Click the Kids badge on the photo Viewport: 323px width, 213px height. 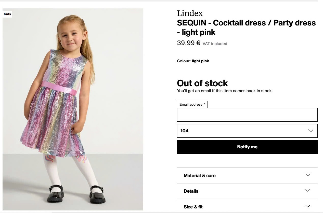click(7, 14)
